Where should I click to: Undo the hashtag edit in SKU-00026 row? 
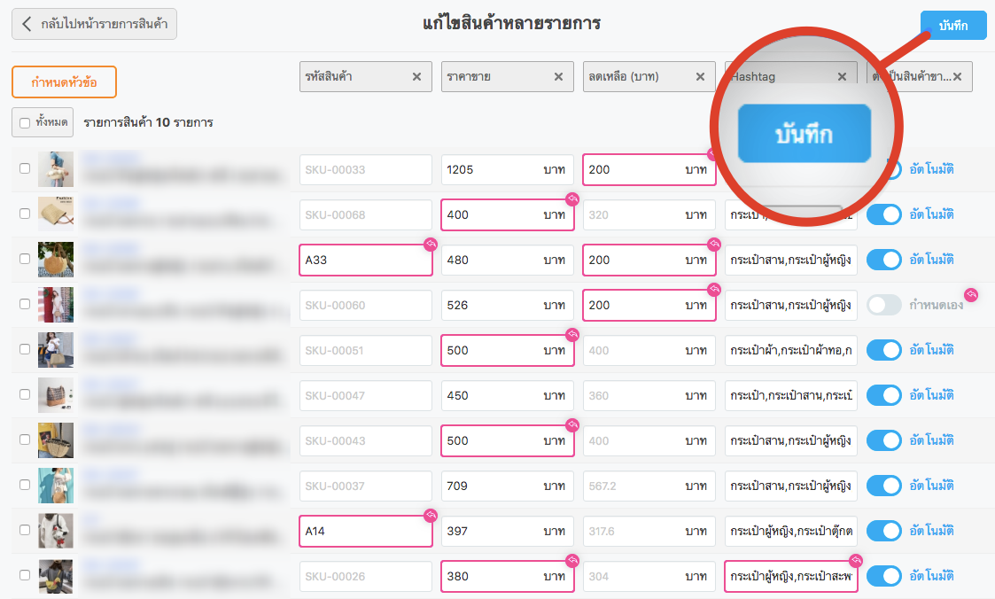tap(856, 561)
